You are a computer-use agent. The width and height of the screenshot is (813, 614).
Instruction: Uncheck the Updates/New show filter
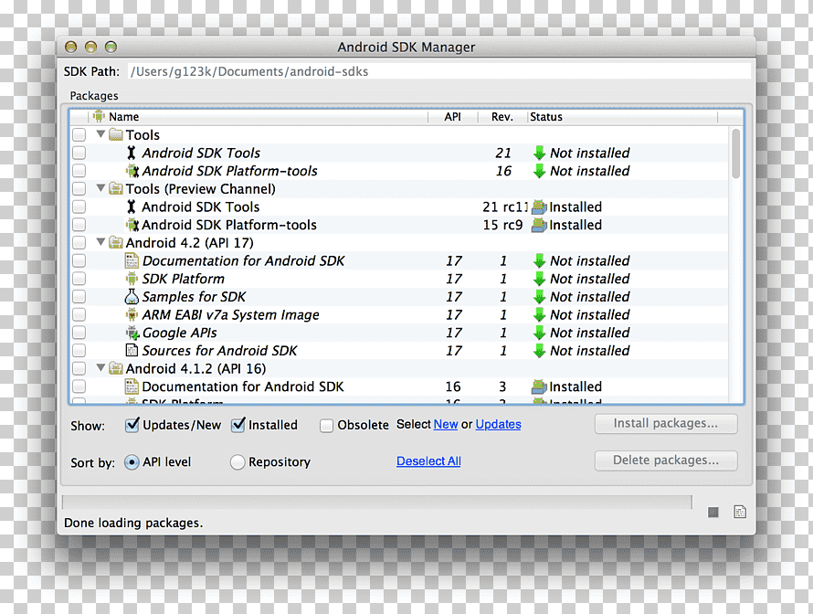132,425
